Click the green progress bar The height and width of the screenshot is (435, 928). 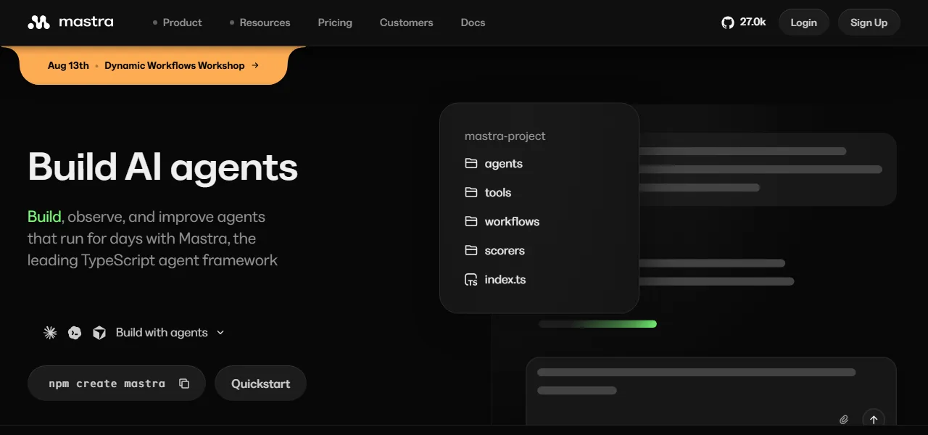tap(597, 324)
